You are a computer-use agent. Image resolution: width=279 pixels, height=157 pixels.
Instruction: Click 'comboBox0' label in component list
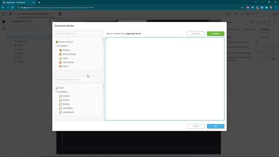point(68,113)
